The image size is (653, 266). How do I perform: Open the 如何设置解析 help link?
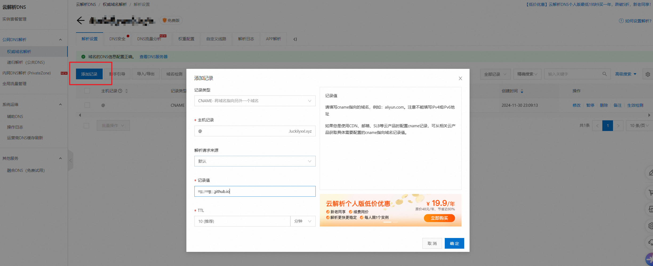tap(638, 21)
